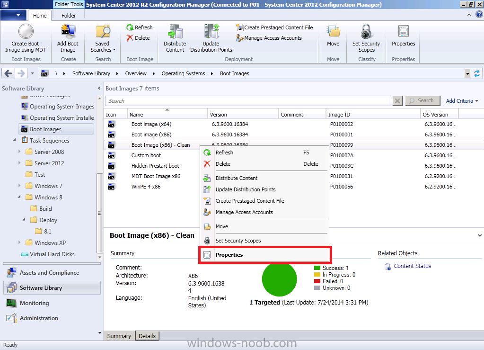
Task: Choose Create Prestaged Content File in context menu
Action: (x=264, y=201)
